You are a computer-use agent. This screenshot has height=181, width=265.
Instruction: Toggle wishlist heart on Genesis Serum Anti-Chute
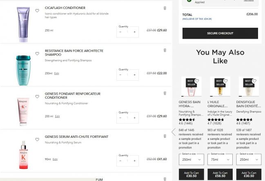pos(37,139)
